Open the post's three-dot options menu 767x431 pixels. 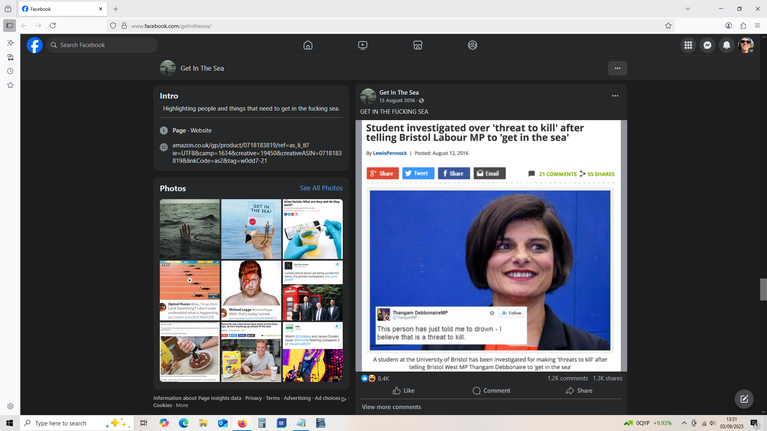tap(615, 96)
